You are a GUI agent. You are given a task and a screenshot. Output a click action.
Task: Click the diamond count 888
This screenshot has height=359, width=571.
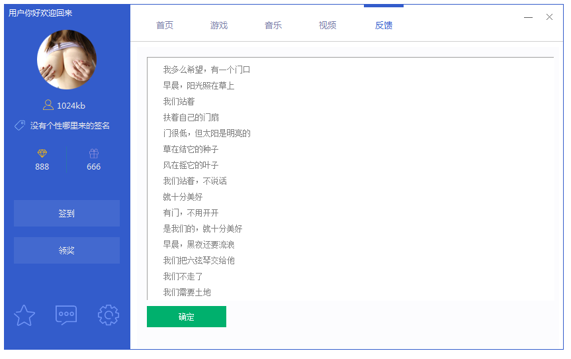(42, 167)
